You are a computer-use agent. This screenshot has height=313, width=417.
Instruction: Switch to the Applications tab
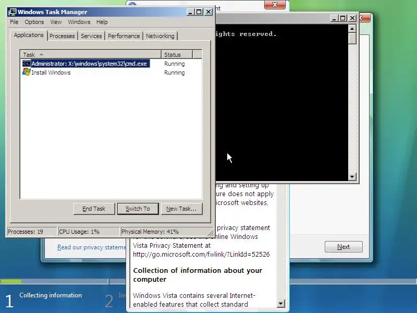[x=29, y=35]
